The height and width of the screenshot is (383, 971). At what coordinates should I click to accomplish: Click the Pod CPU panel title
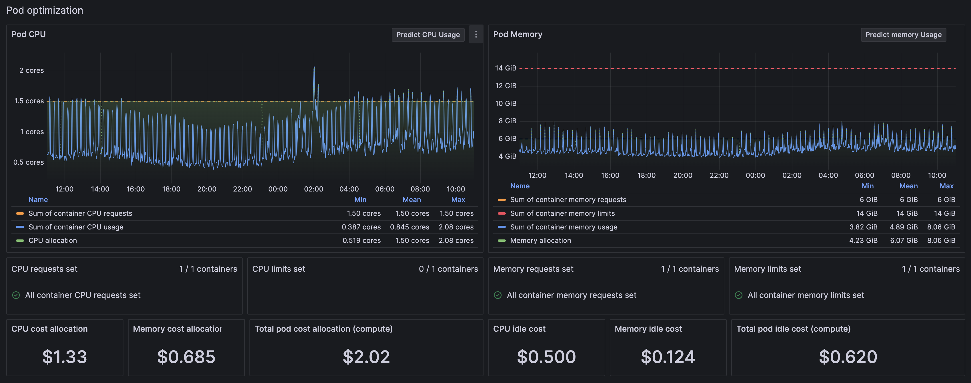point(28,34)
